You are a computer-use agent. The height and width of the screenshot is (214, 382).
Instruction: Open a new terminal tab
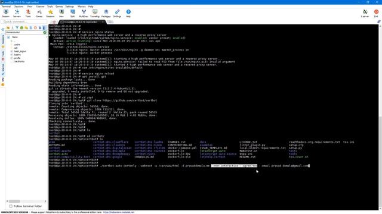pyautogui.click(x=110, y=22)
